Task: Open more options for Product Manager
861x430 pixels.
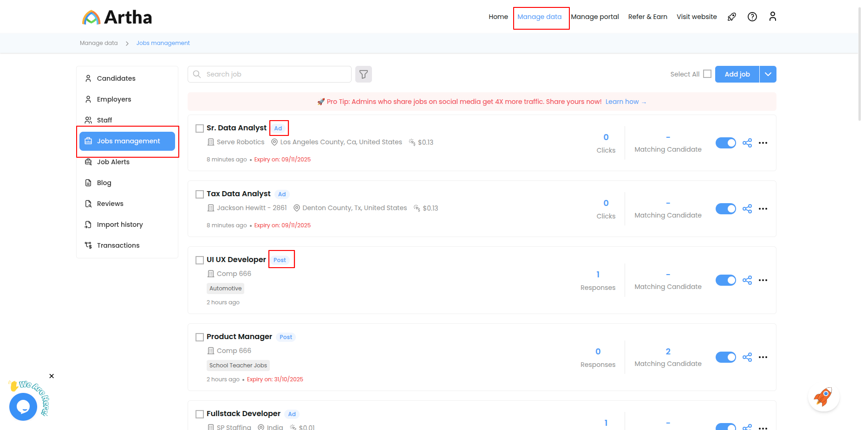Action: point(763,357)
